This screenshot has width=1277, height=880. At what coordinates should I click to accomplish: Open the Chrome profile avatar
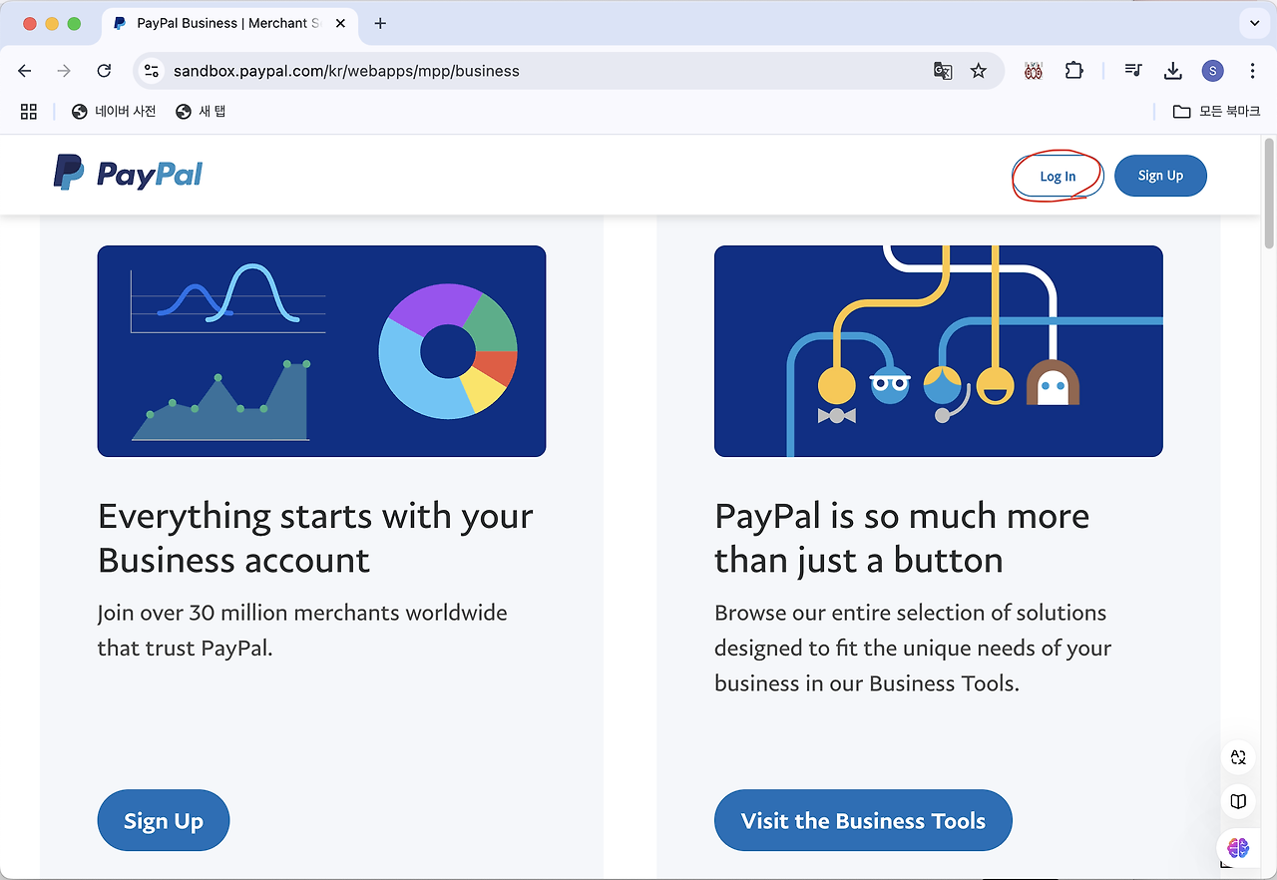coord(1212,71)
